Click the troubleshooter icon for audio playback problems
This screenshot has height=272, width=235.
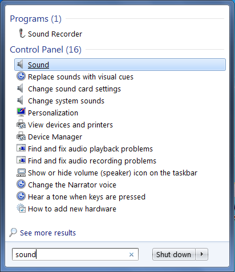click(x=21, y=148)
